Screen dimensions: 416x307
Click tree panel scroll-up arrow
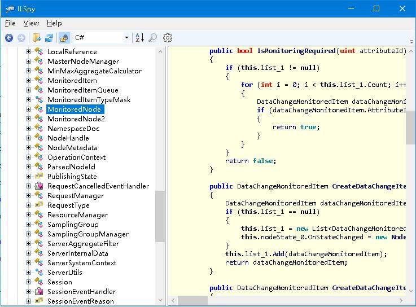(160, 52)
